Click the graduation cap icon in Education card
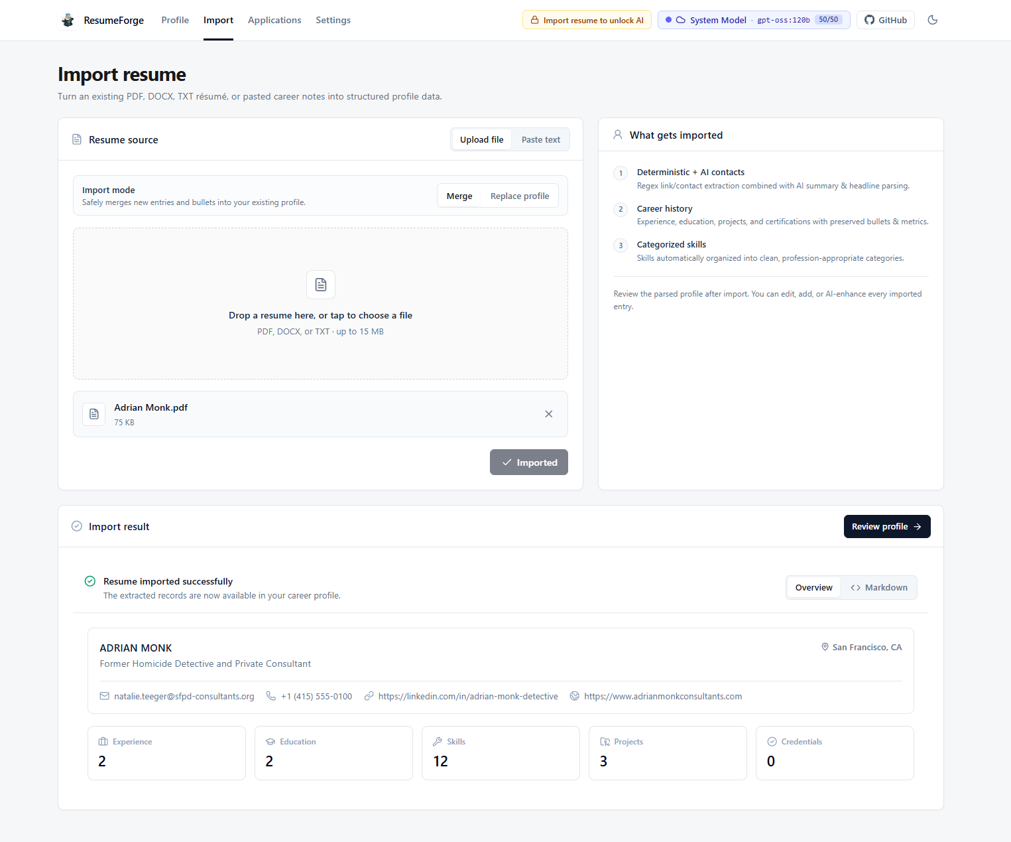The image size is (1011, 842). [x=270, y=742]
